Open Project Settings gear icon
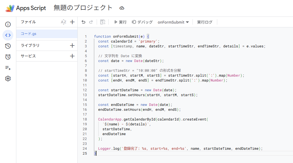The width and height of the screenshot is (293, 163). click(x=8, y=79)
